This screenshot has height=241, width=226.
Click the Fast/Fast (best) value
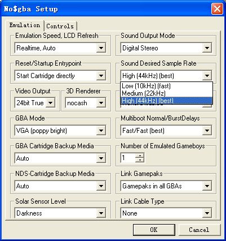click(x=144, y=131)
